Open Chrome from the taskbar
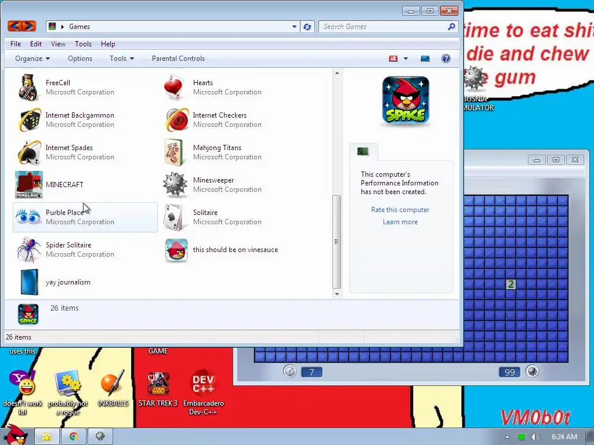The image size is (594, 445). click(74, 437)
